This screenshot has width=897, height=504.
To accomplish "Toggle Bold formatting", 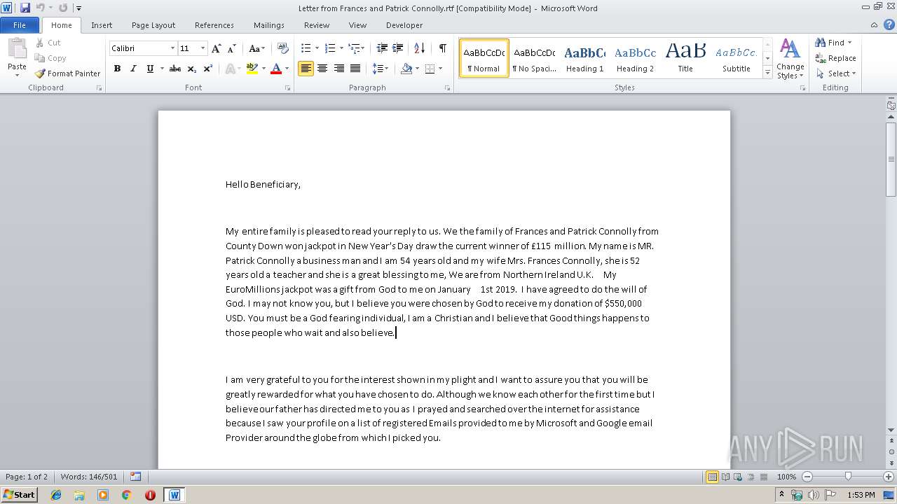I will (x=117, y=69).
